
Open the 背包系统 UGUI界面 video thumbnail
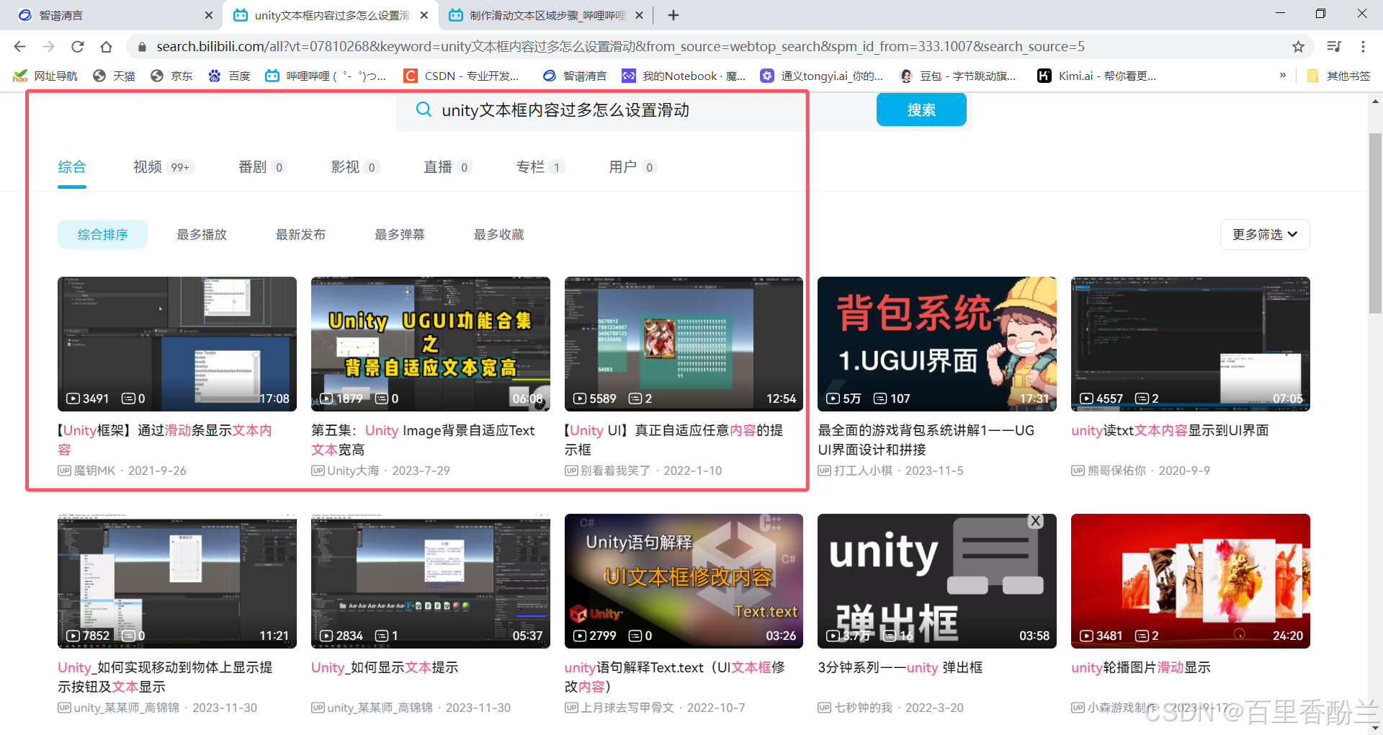936,344
